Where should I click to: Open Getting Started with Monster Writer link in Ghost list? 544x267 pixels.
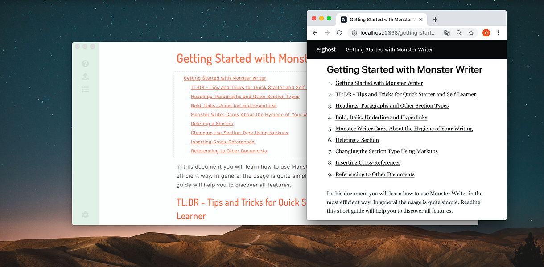coord(379,83)
